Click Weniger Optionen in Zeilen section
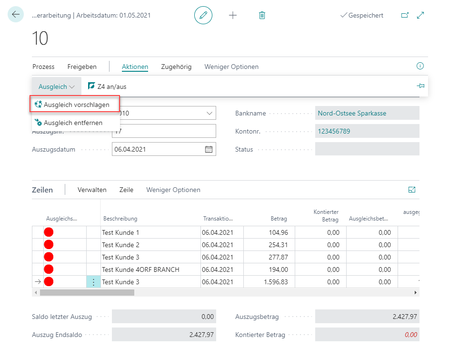 coord(173,190)
